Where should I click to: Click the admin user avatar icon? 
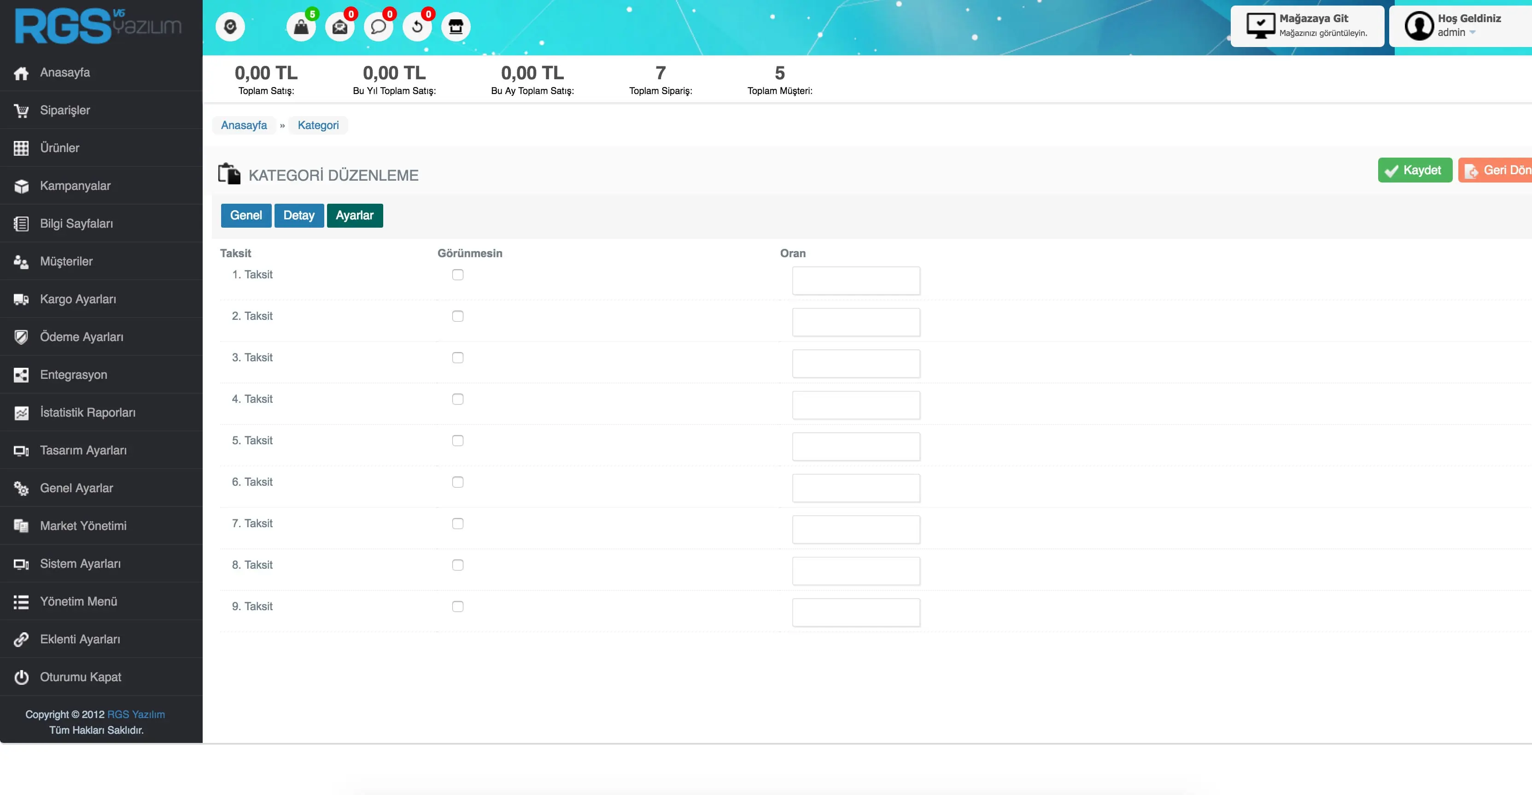[1419, 26]
